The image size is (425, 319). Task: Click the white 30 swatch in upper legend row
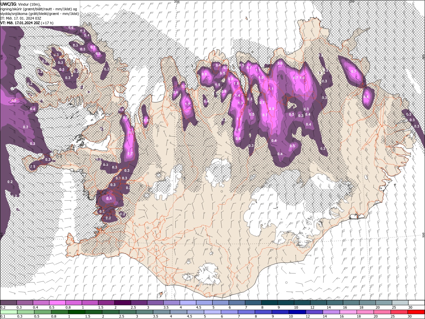pos(416,303)
